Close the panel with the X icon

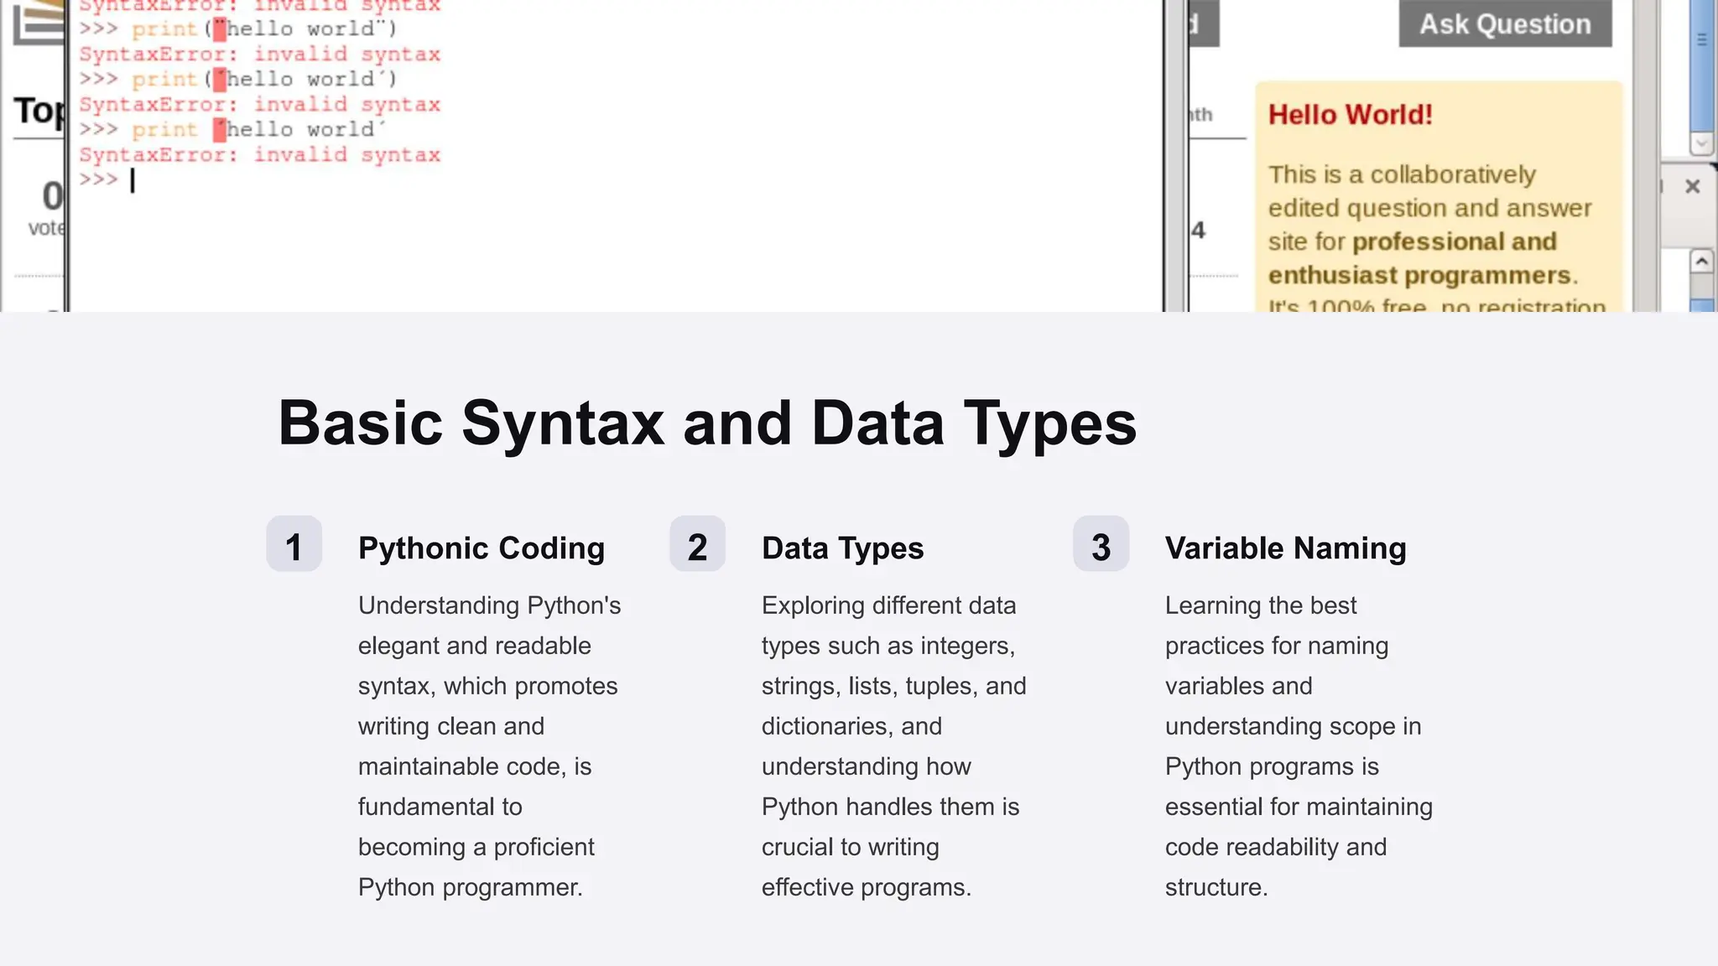coord(1692,187)
